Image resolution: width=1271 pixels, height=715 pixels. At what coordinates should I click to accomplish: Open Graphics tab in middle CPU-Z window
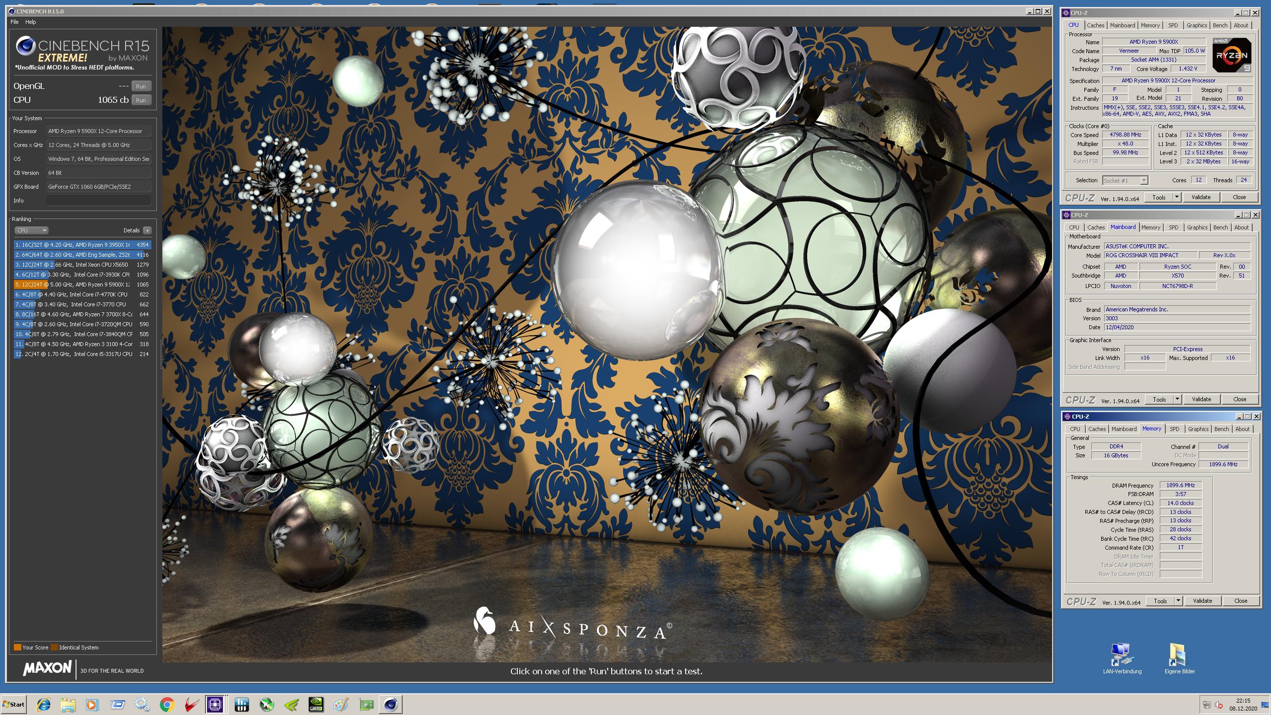click(1197, 227)
